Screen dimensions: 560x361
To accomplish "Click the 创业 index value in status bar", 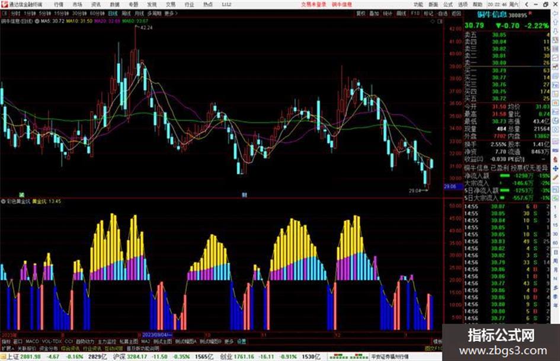I will click(x=245, y=357).
